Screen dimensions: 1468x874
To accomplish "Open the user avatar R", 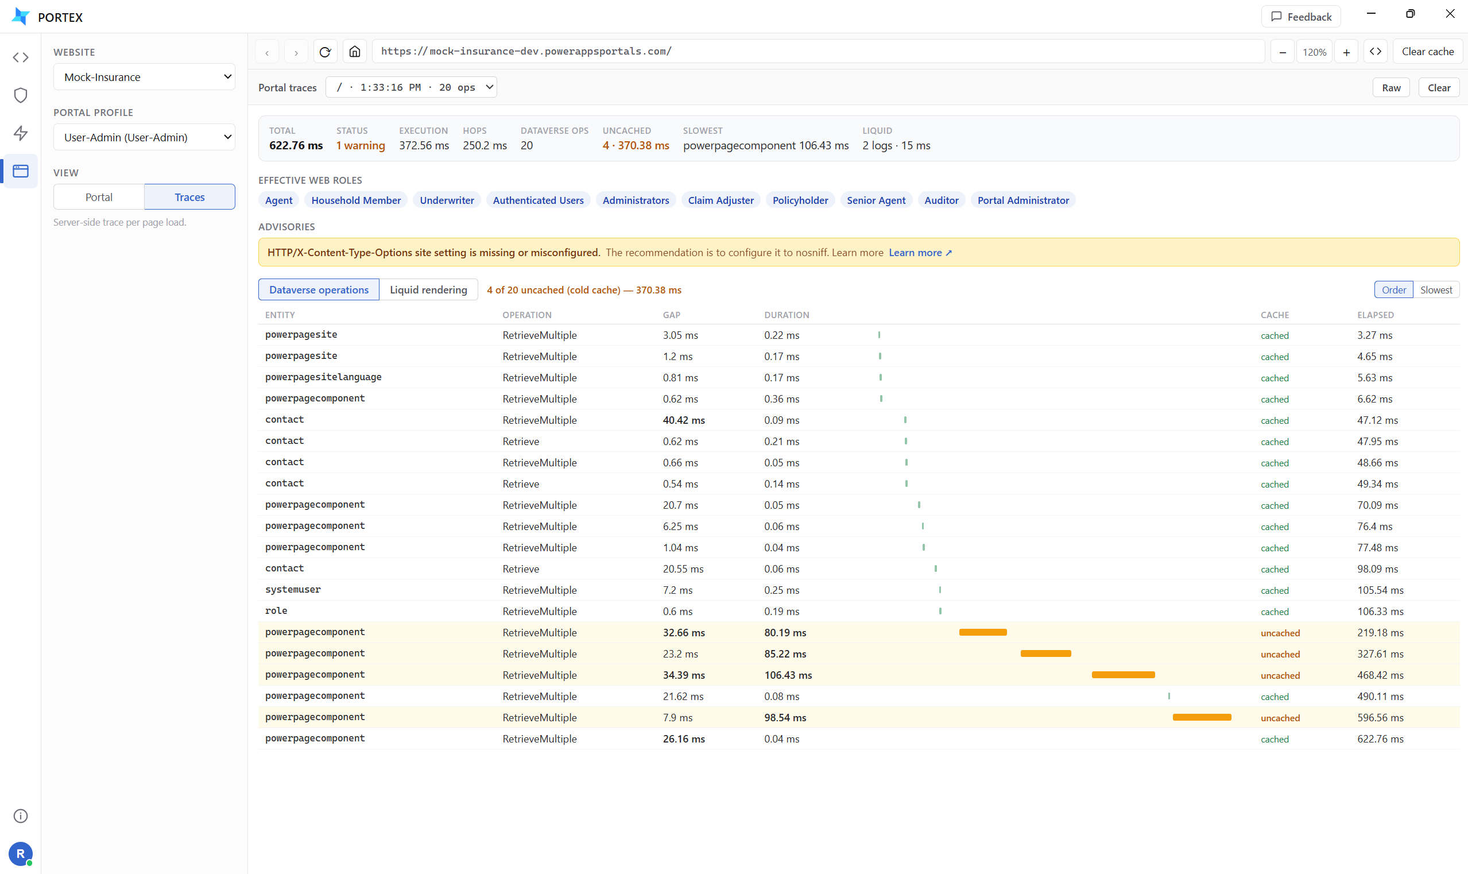I will pos(21,853).
